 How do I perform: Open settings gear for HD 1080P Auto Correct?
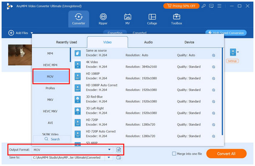(213, 90)
